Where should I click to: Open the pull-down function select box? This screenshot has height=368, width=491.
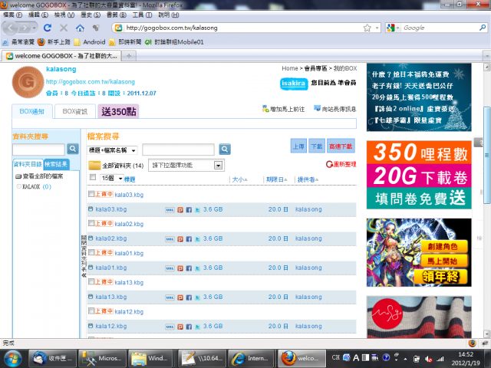[x=186, y=166]
